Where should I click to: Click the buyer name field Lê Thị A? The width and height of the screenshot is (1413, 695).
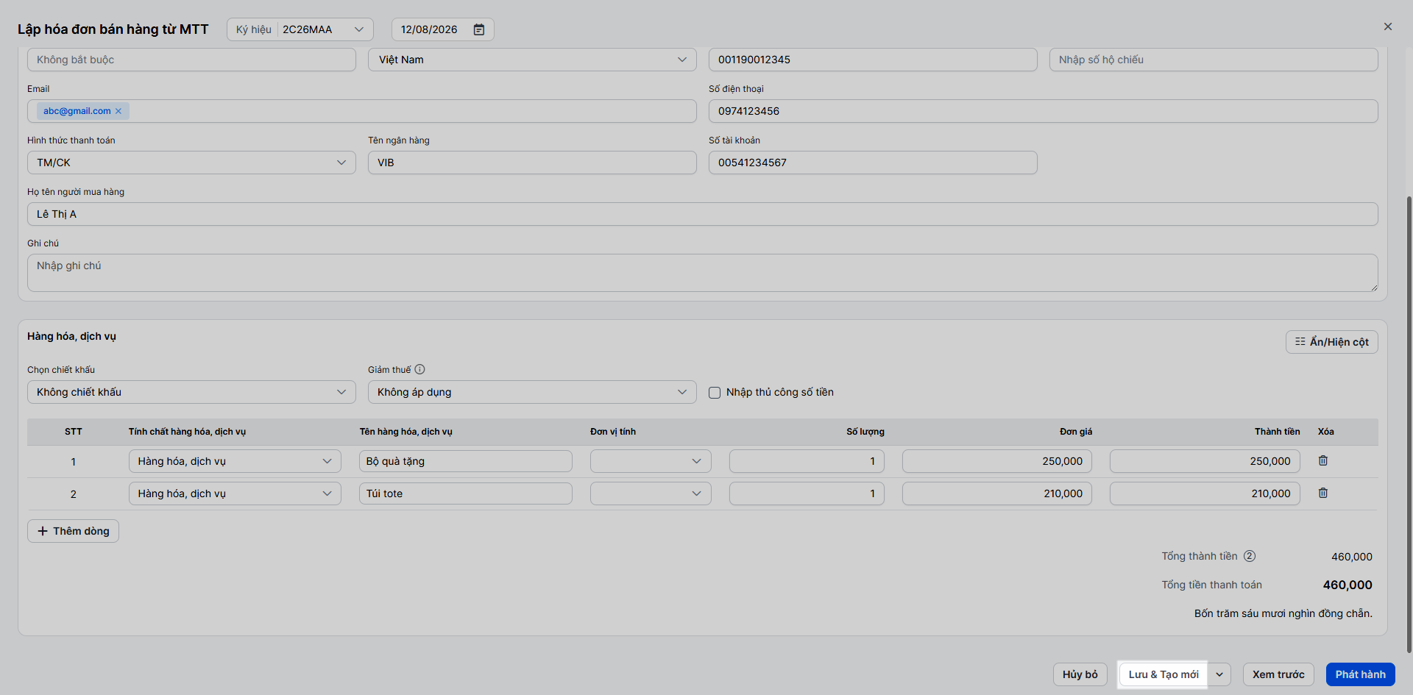pyautogui.click(x=703, y=214)
